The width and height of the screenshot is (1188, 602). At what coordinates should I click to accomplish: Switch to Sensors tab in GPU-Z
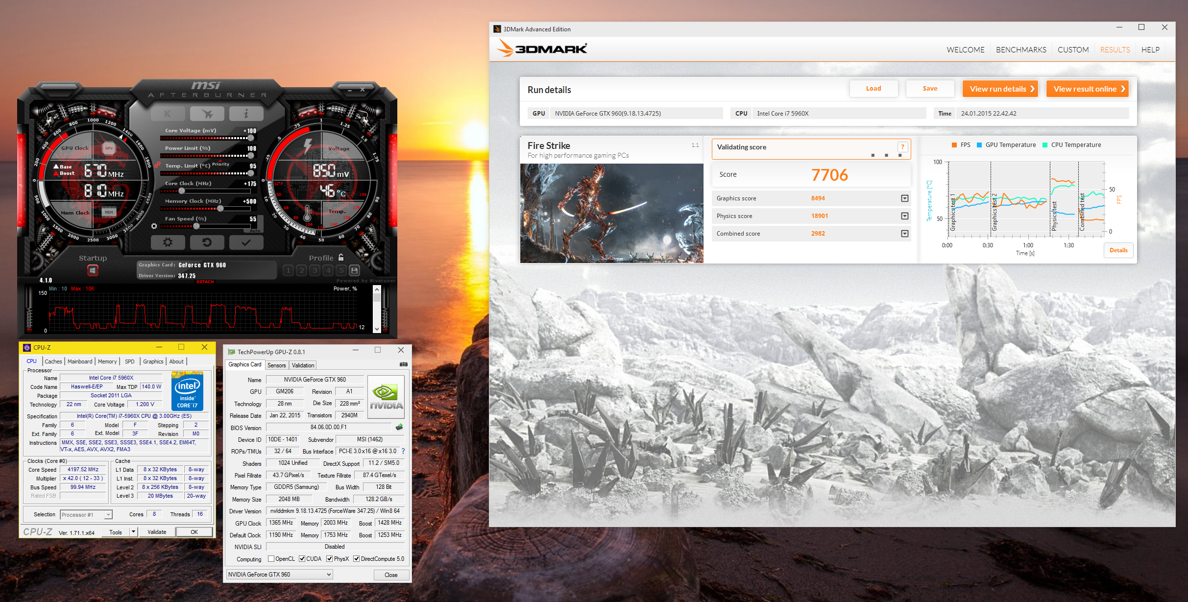276,365
